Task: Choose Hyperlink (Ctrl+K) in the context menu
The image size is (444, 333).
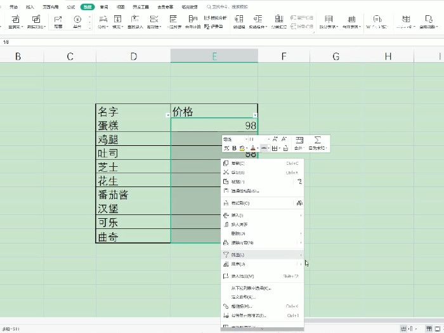Action: pyautogui.click(x=262, y=306)
